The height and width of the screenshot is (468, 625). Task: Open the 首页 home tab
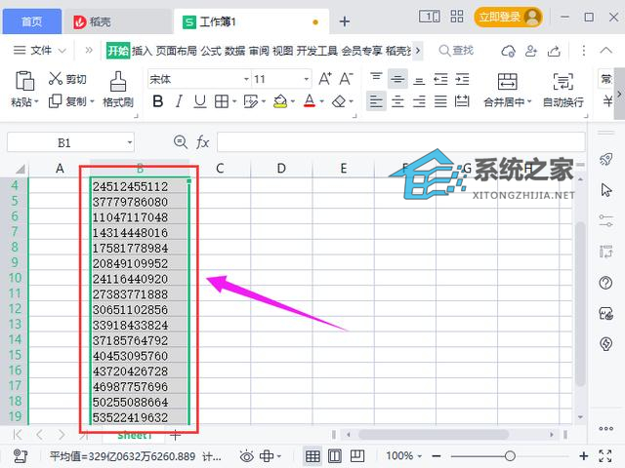point(32,21)
